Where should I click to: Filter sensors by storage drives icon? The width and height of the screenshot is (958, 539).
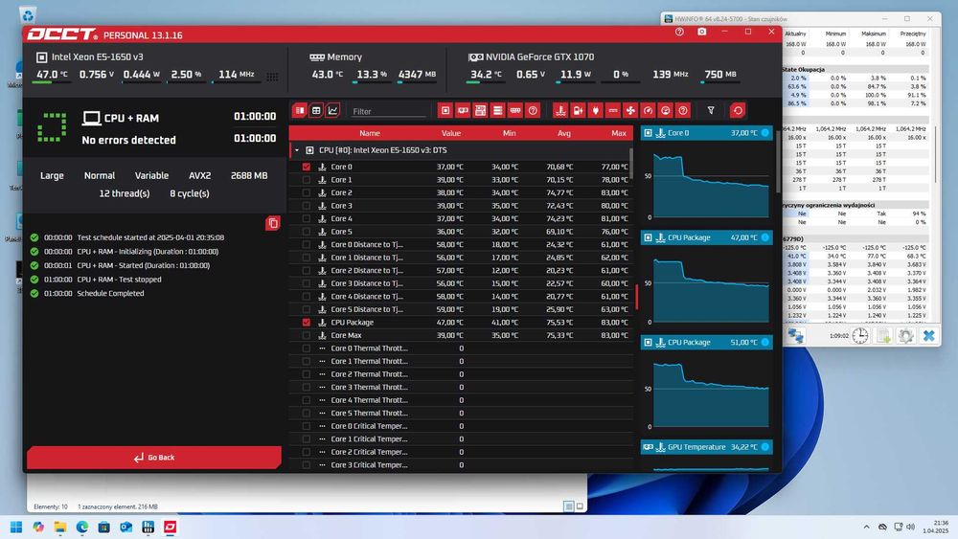point(498,110)
